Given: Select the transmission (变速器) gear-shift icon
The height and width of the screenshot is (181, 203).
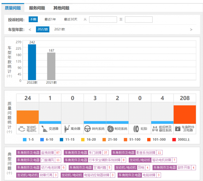Looking at the screenshot, I should [44, 129].
